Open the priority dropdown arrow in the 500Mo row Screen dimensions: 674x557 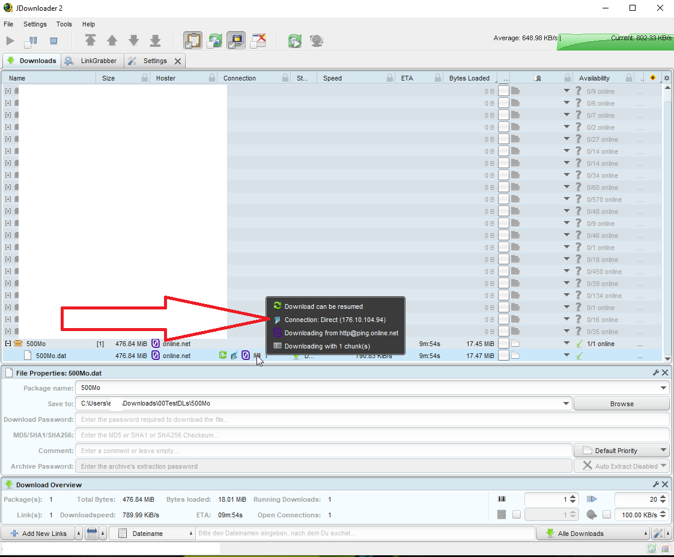[566, 343]
